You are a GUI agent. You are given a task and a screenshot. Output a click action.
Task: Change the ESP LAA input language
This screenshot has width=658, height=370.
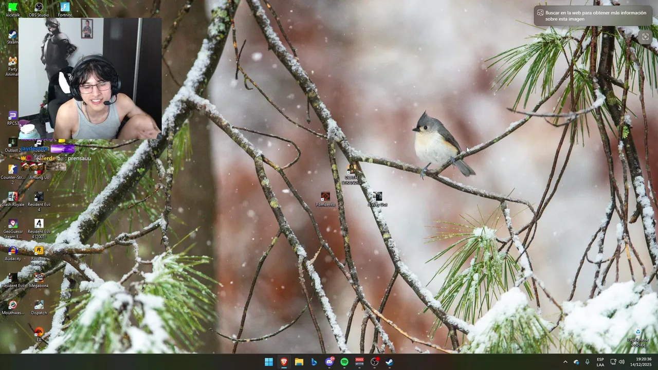point(600,362)
